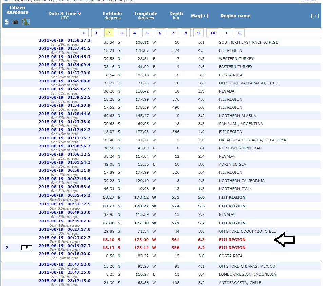Screen dimensions: 323x286
Task: Open page 9 of results
Action: 198,33
